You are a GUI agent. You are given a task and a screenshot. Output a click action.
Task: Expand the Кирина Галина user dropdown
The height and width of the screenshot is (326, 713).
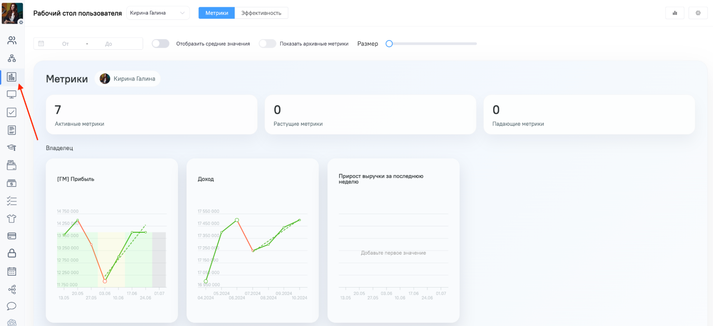[x=158, y=13]
